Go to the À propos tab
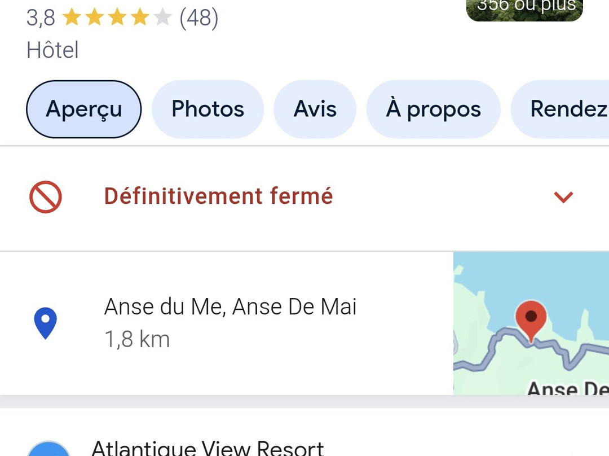This screenshot has width=609, height=456. pyautogui.click(x=433, y=109)
